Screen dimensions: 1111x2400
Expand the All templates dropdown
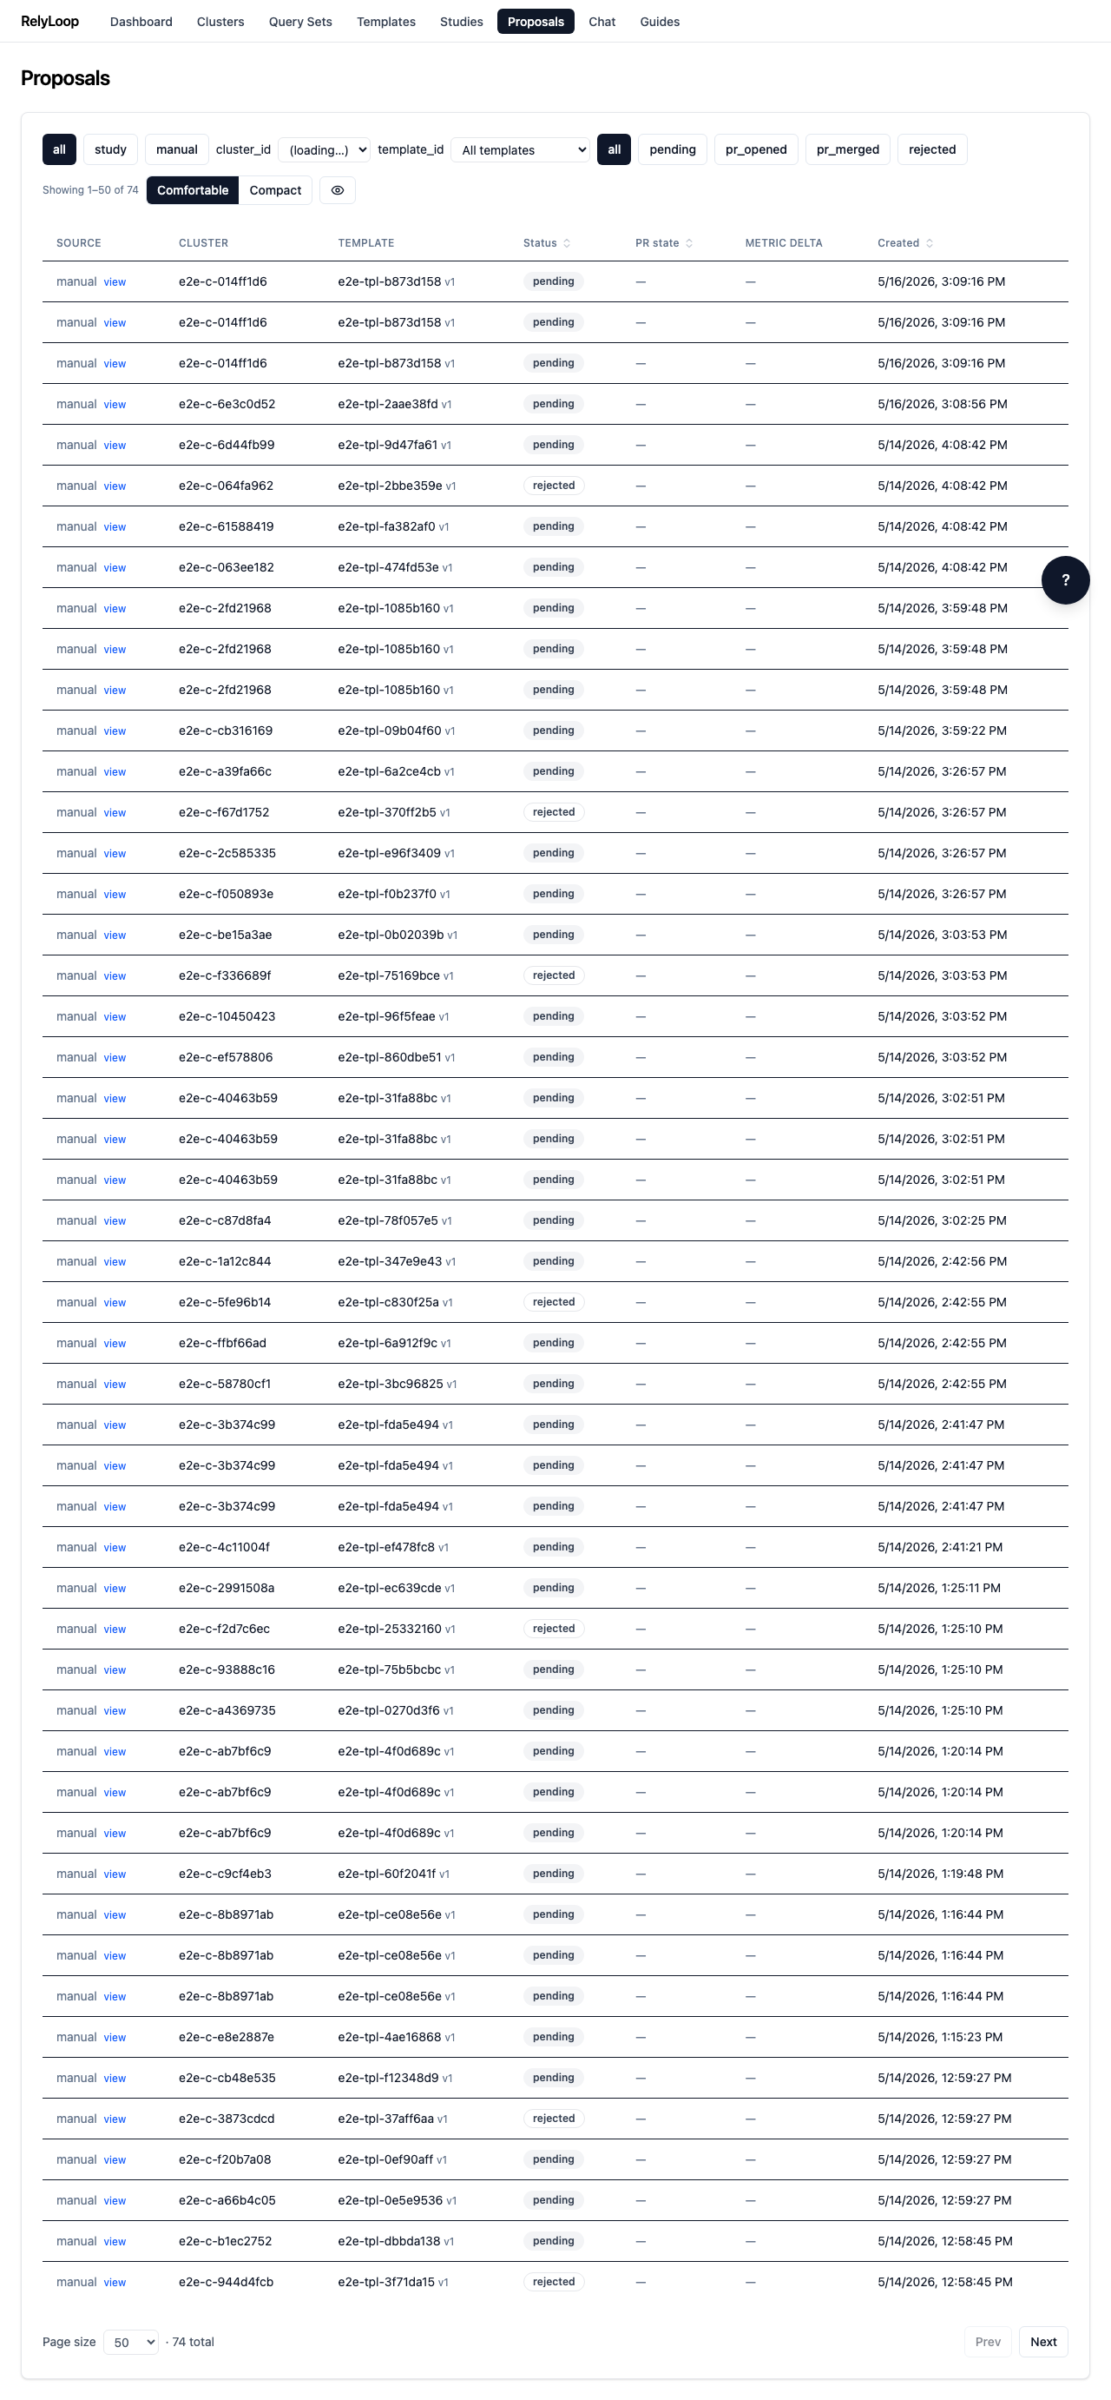tap(520, 149)
